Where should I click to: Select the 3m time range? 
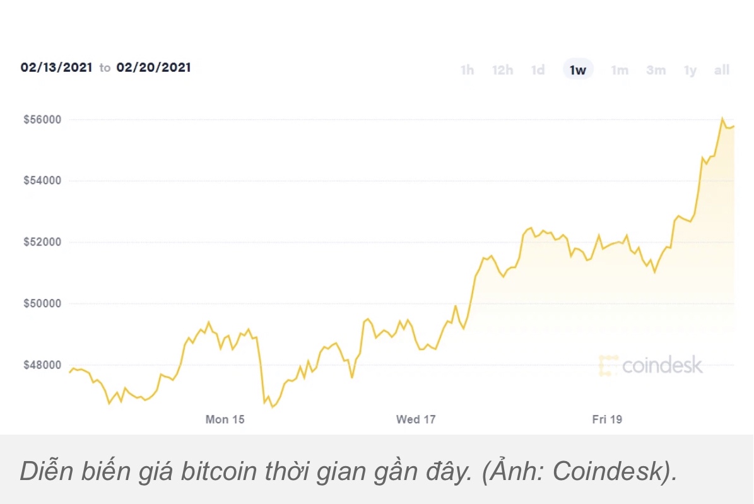(x=656, y=70)
